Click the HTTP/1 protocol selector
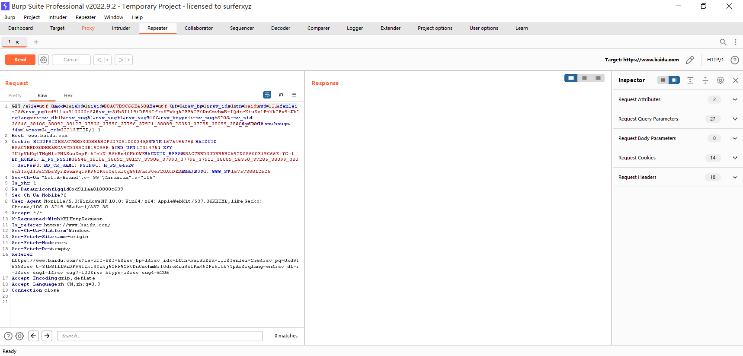This screenshot has width=743, height=356. (x=715, y=60)
